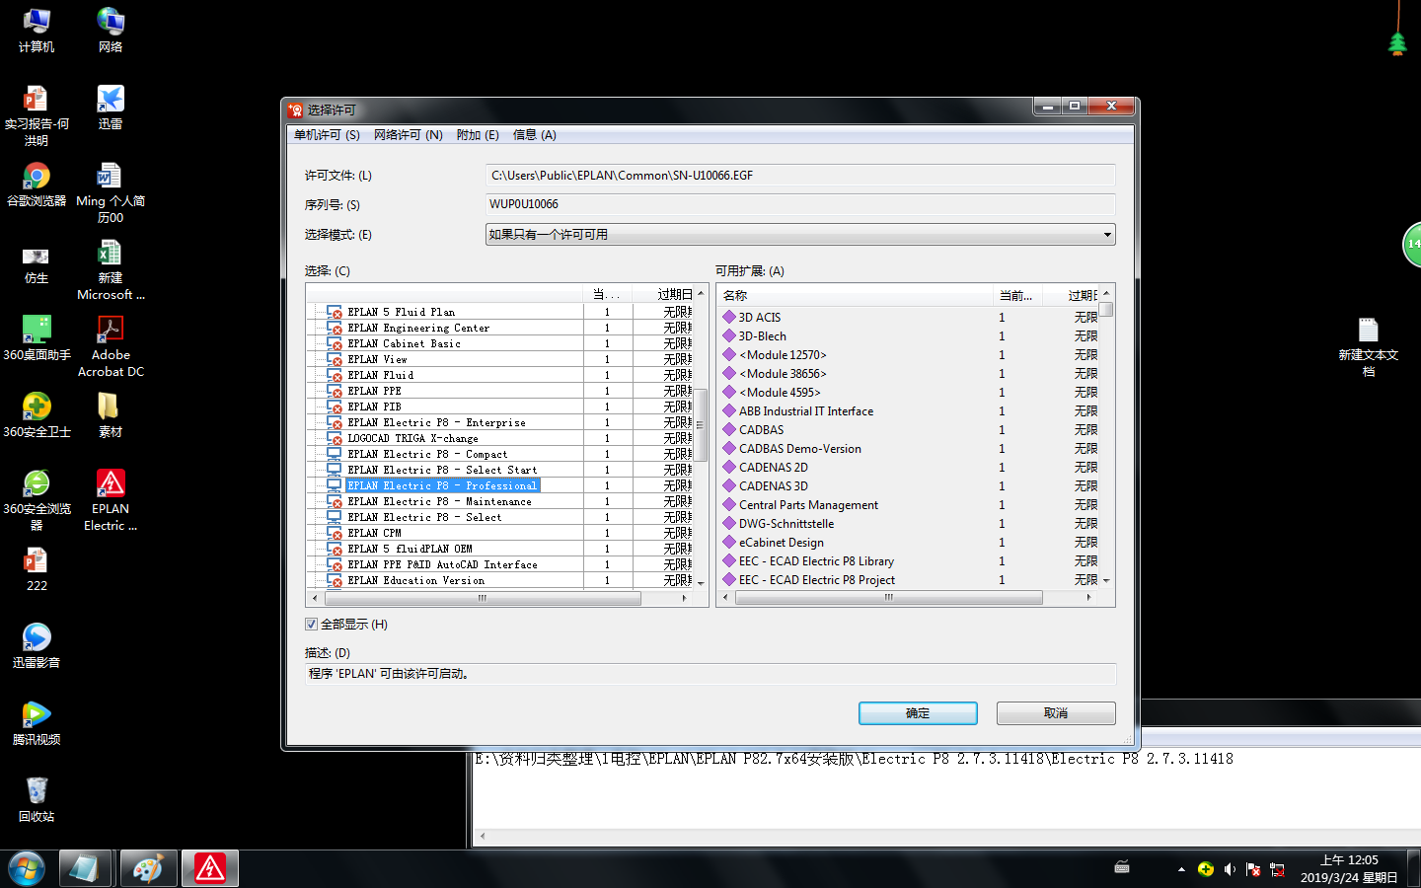The width and height of the screenshot is (1421, 888).
Task: Open the Adobe Acrobat DC desktop icon
Action: [x=110, y=331]
